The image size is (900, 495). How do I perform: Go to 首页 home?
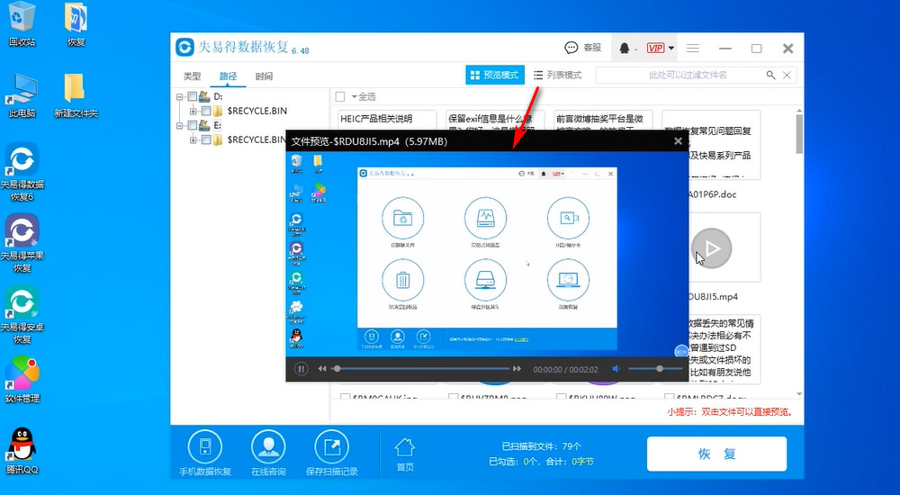tap(405, 454)
